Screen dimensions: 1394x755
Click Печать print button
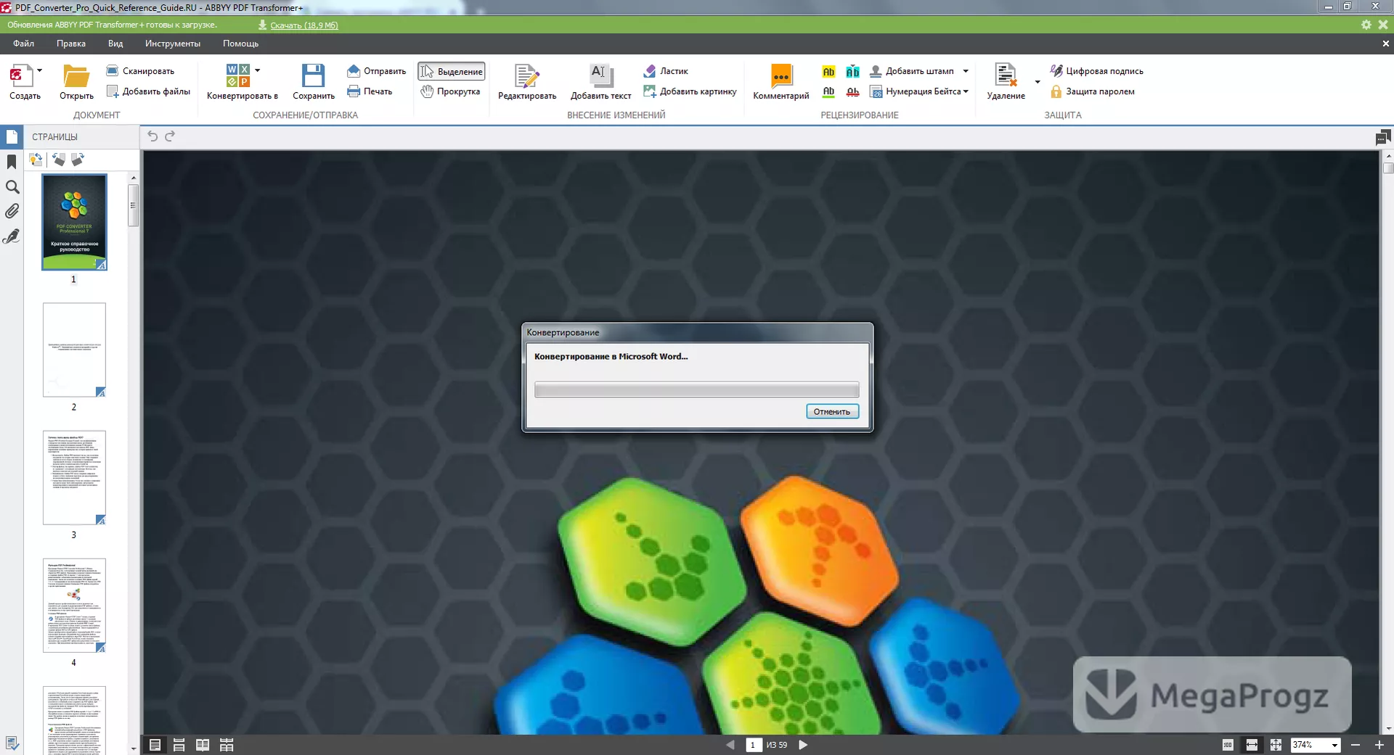click(x=370, y=91)
